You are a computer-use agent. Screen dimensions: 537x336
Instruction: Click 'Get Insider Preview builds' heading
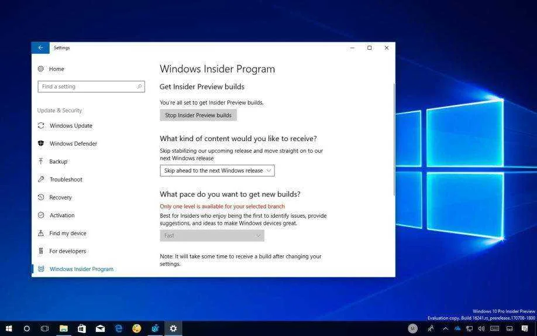pos(202,87)
